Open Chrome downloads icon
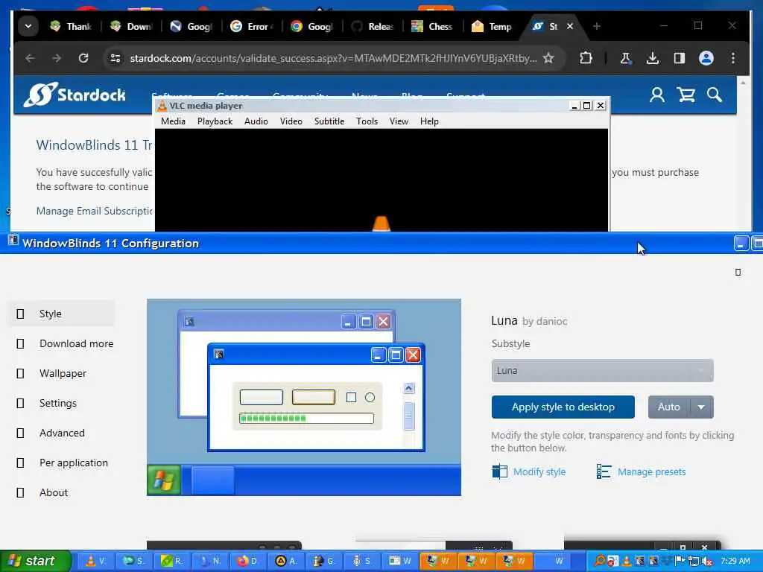The width and height of the screenshot is (763, 572). (x=653, y=58)
